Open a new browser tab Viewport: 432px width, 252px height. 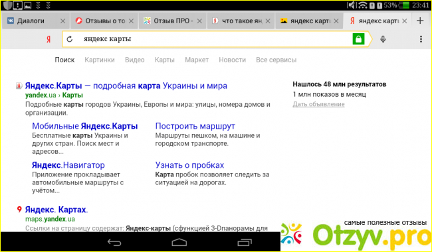click(x=420, y=21)
